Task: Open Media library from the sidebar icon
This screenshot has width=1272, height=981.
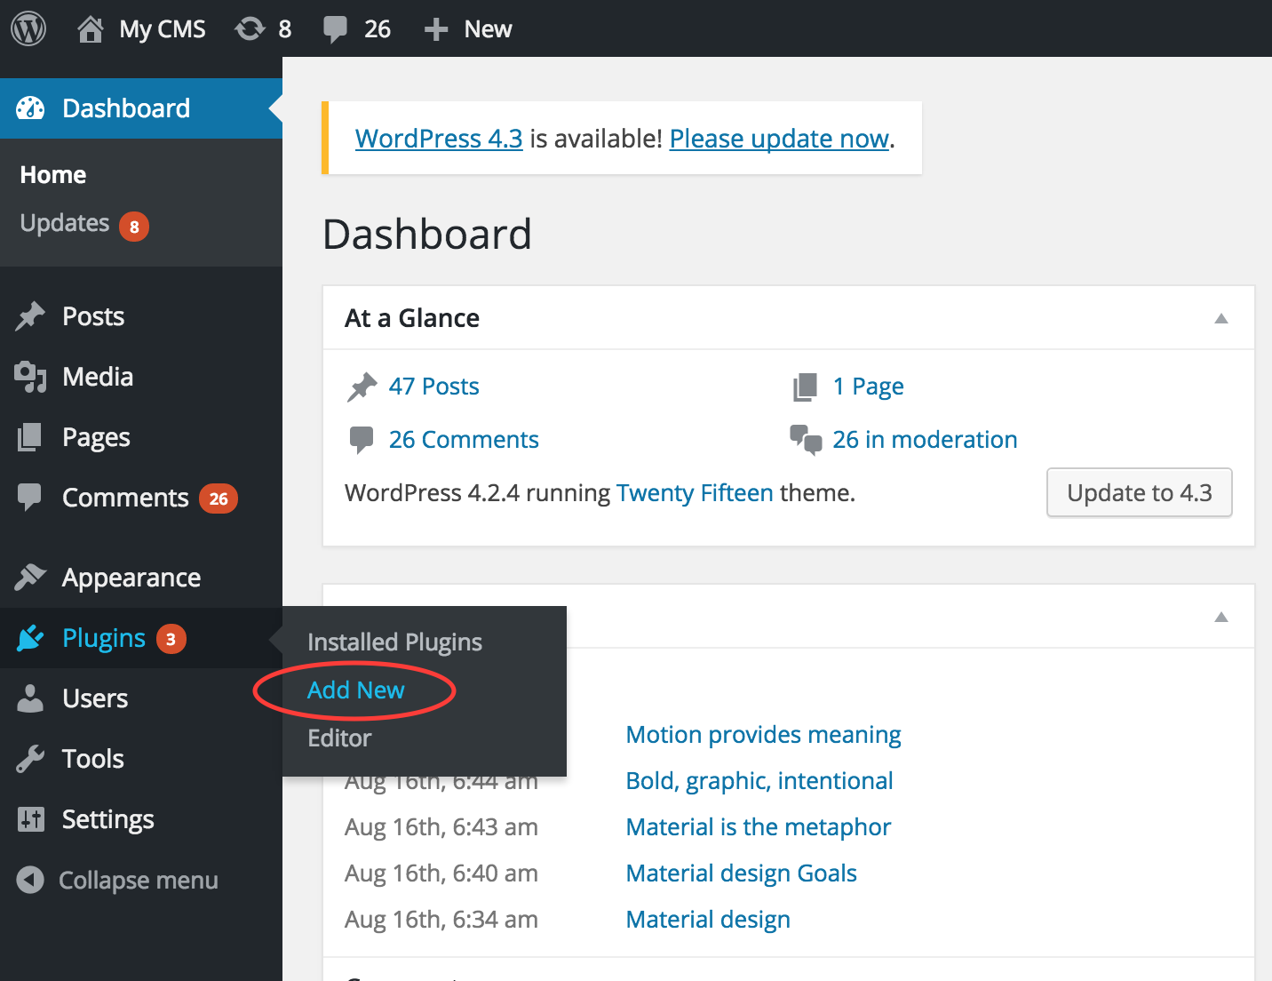Action: [30, 377]
